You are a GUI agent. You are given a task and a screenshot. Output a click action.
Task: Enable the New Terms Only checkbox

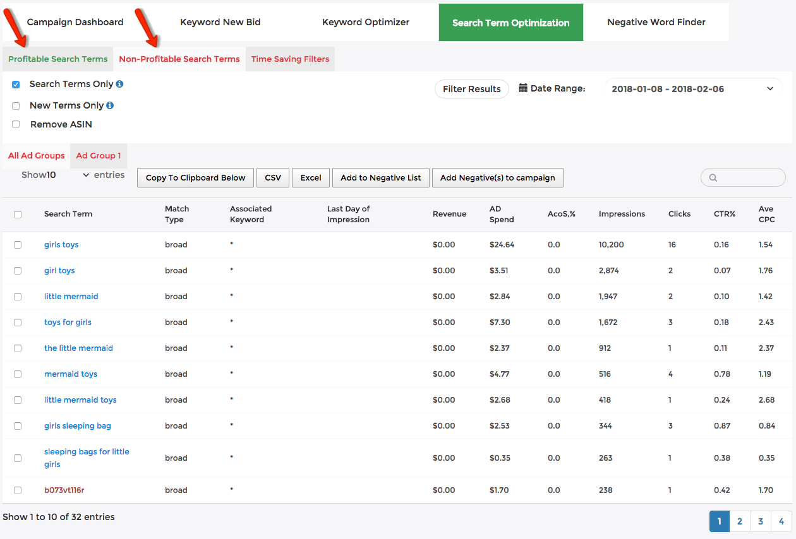coord(16,105)
